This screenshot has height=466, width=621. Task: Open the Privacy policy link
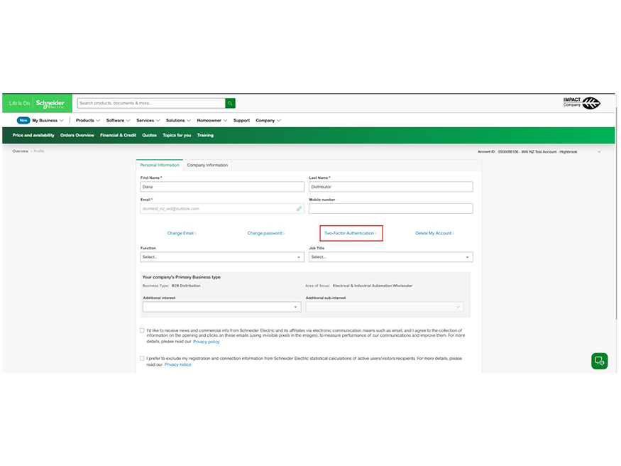click(x=206, y=342)
